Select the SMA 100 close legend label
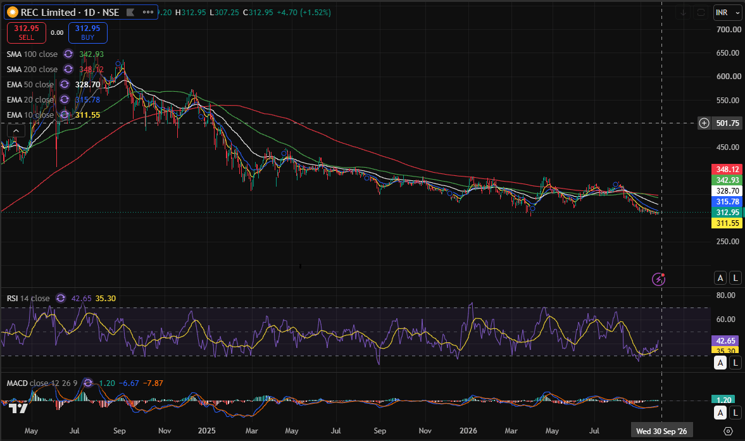This screenshot has width=745, height=441. 32,54
